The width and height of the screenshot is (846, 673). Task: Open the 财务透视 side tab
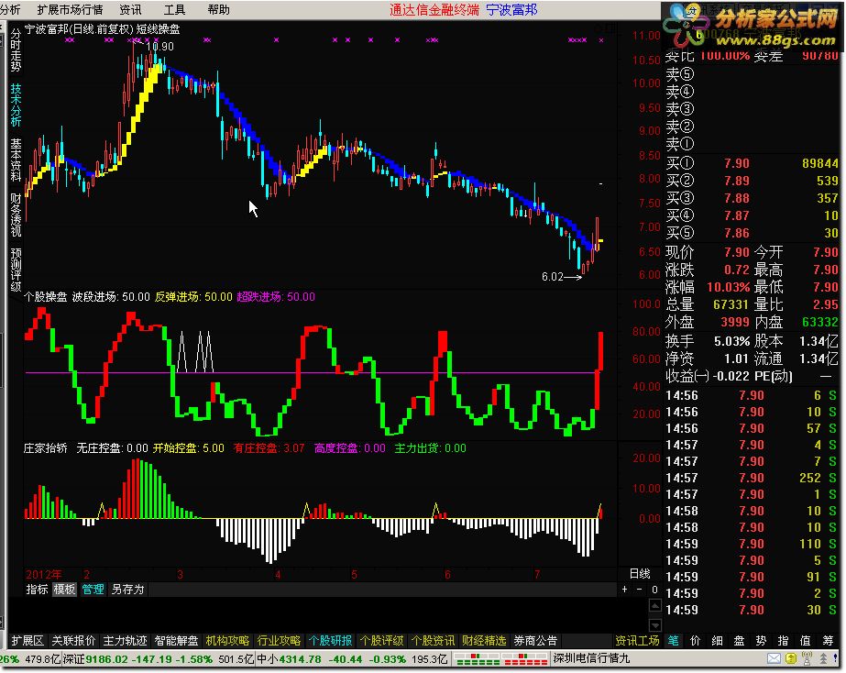click(16, 215)
